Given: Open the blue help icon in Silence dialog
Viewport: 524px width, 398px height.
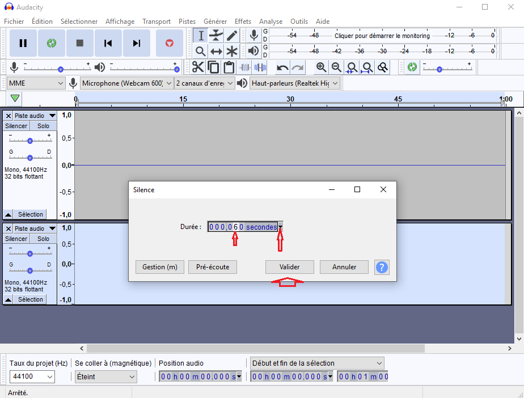Looking at the screenshot, I should point(382,267).
